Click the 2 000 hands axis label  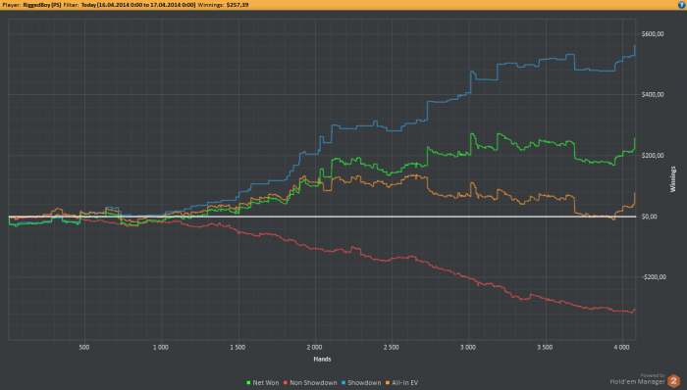tap(314, 347)
